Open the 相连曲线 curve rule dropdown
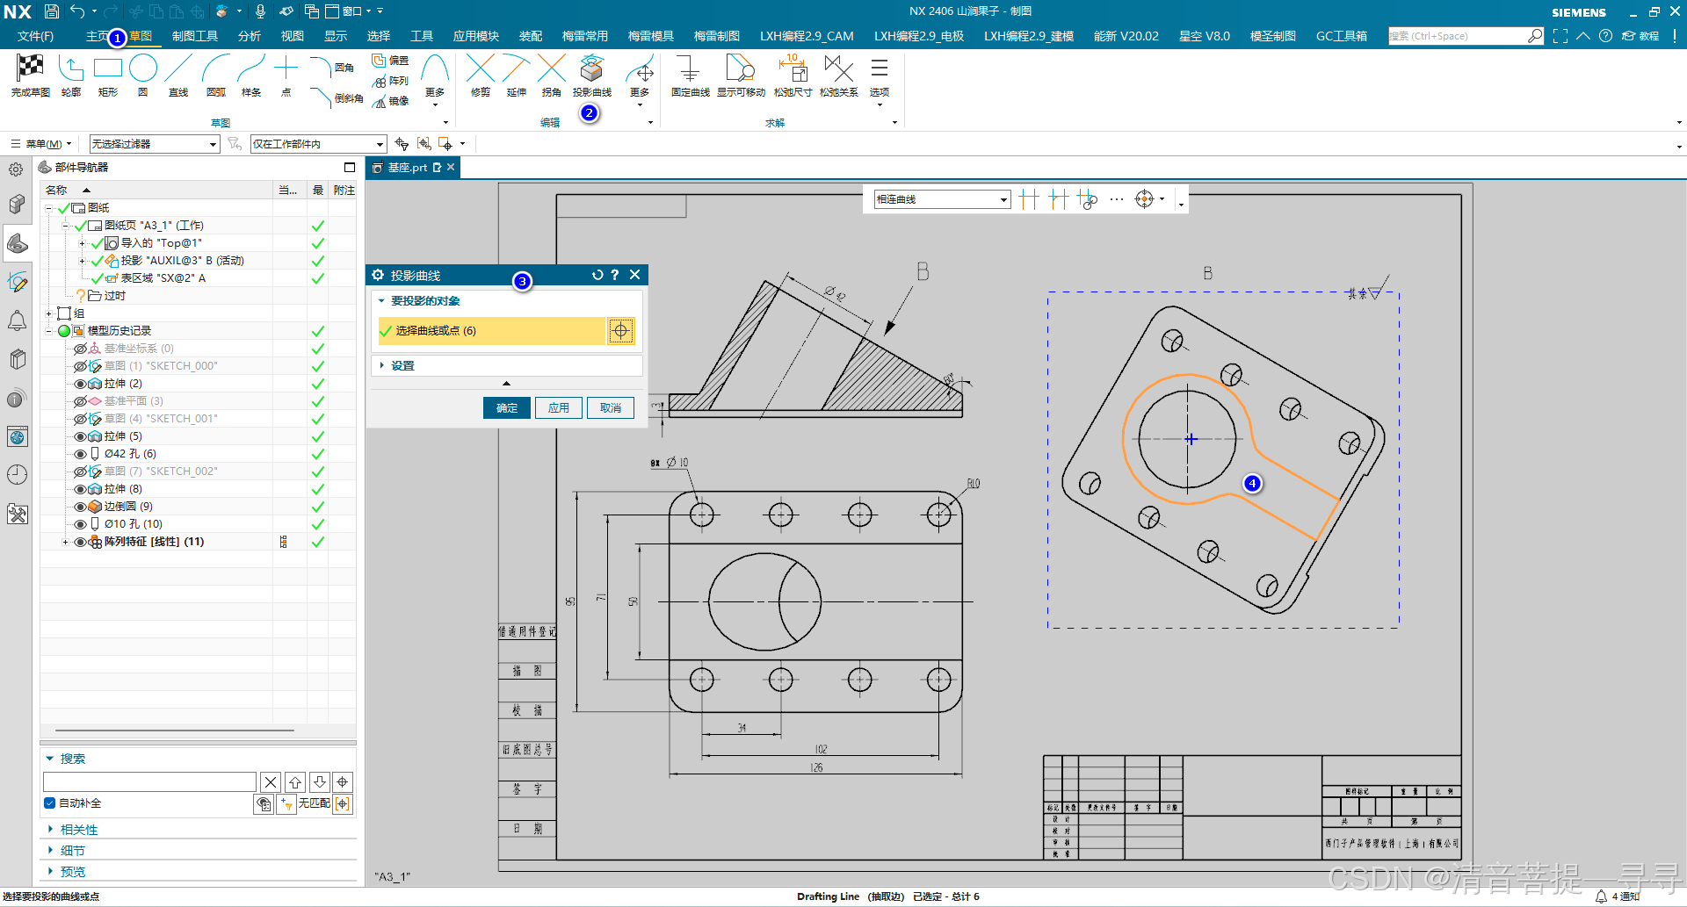 coord(941,199)
